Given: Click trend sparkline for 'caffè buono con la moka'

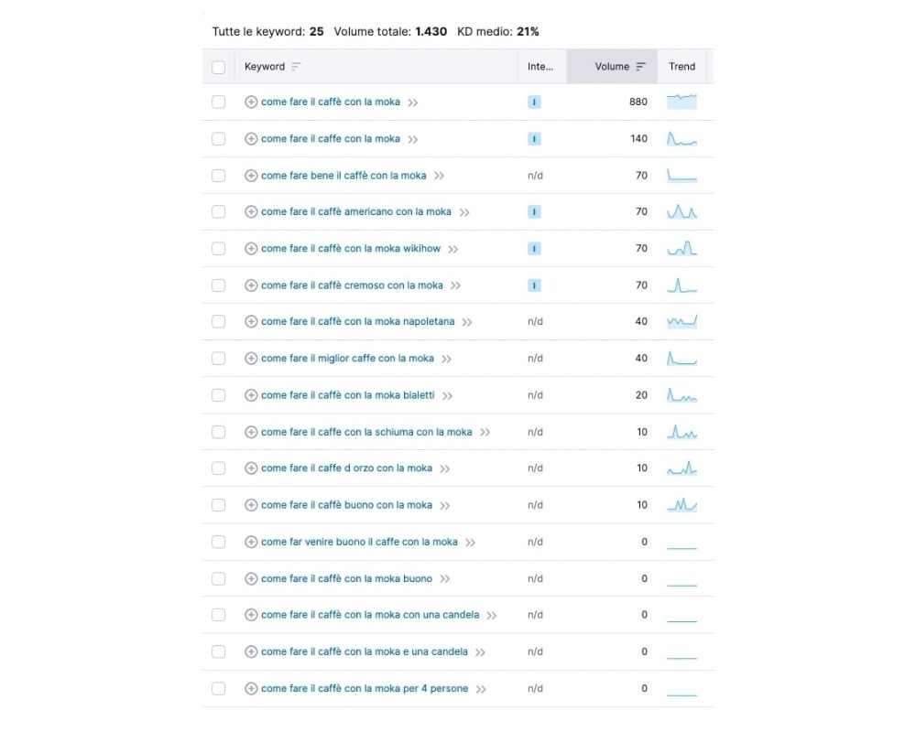Looking at the screenshot, I should [x=682, y=505].
